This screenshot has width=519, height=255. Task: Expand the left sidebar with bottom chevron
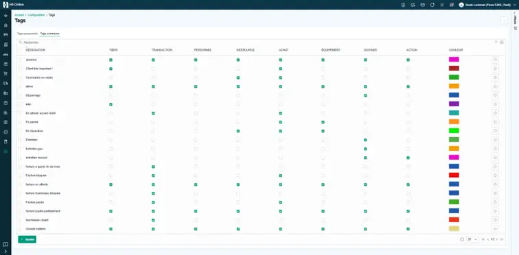point(5,252)
